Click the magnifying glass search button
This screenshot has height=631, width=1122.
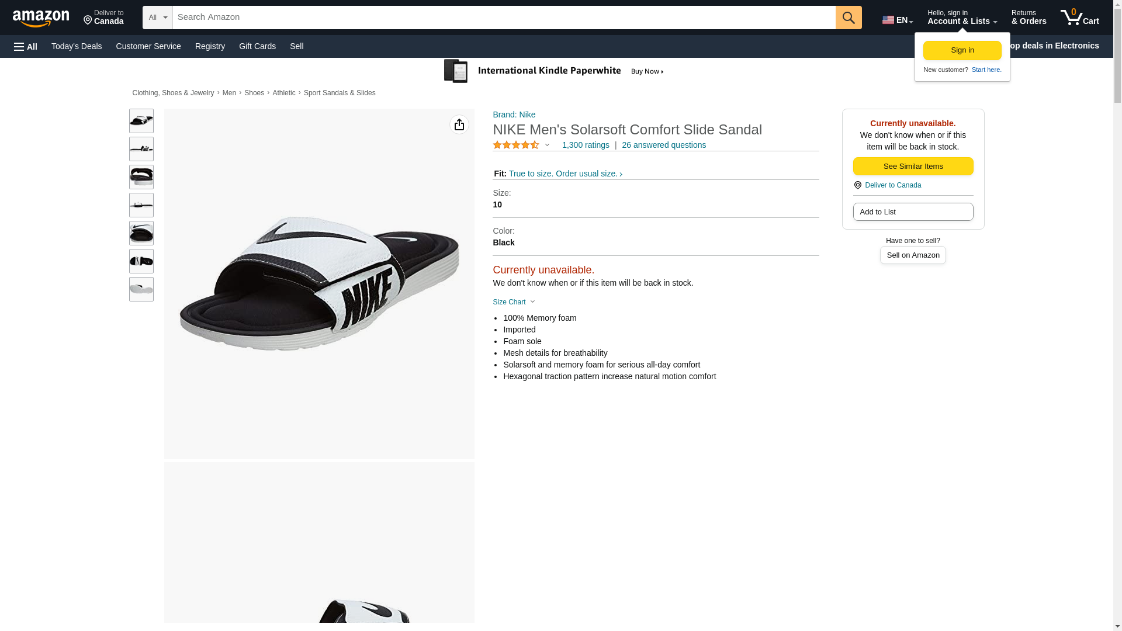click(x=849, y=18)
